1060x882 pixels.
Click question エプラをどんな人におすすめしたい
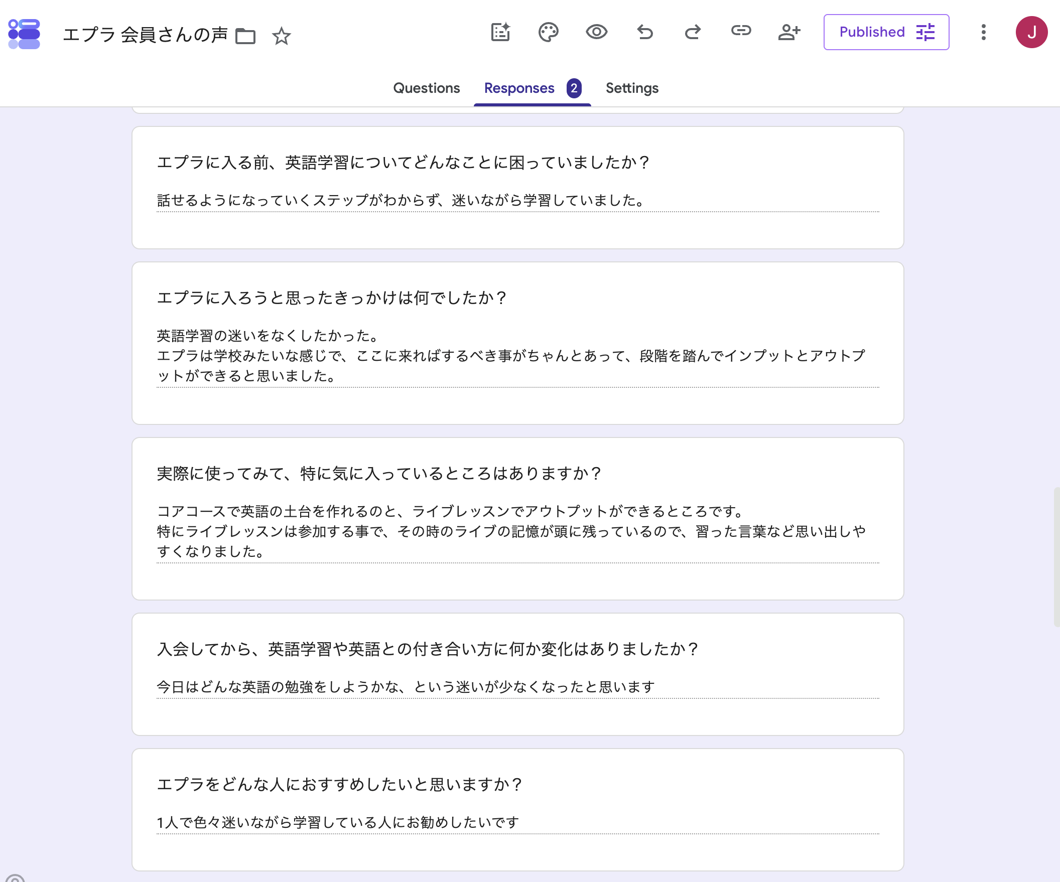click(x=339, y=784)
